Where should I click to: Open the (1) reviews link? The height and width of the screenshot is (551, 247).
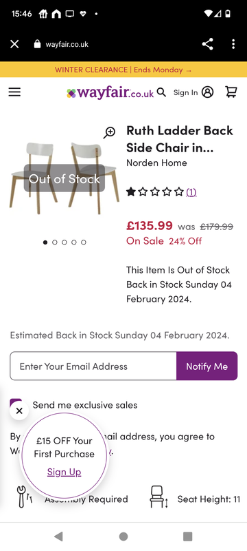(191, 192)
